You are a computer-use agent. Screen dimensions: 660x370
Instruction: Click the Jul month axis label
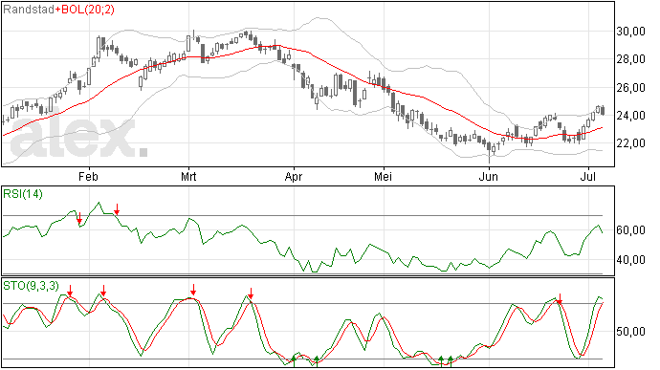587,176
